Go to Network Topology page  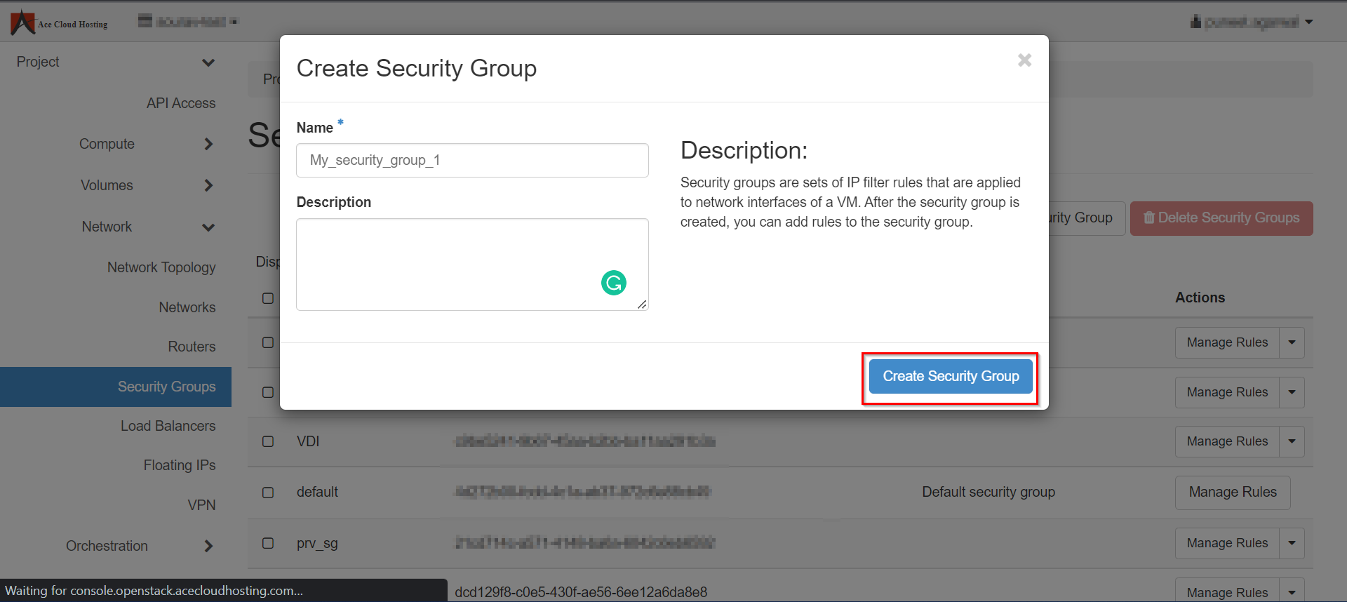click(161, 267)
